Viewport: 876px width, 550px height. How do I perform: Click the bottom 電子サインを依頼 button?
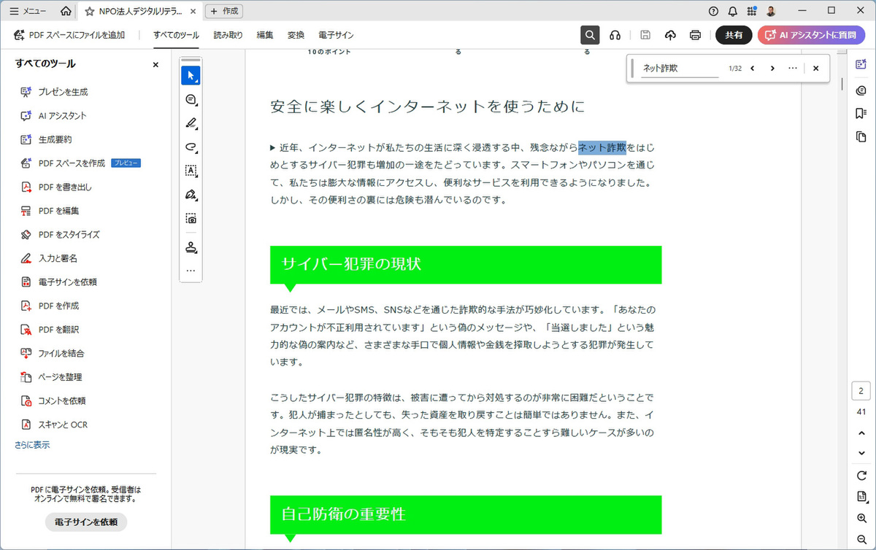click(86, 522)
